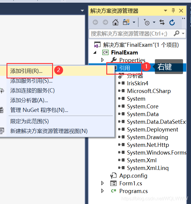The width and height of the screenshot is (191, 204).
Task: Click the switch views icon in Solution Explorer
Action: coord(126,22)
